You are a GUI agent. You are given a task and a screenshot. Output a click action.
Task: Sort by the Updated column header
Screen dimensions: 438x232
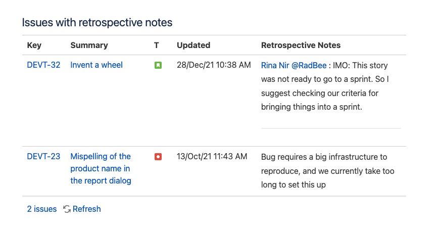coord(193,45)
